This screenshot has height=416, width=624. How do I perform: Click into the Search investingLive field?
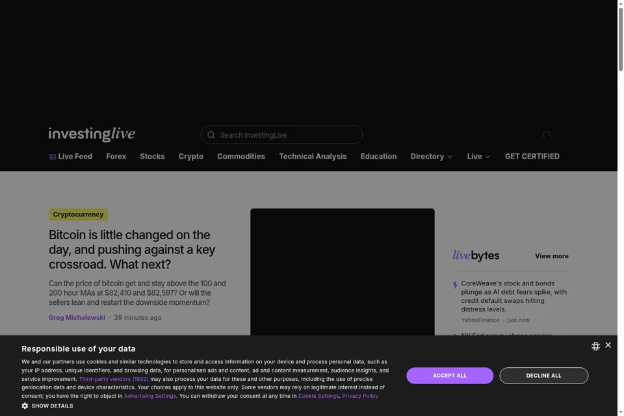(281, 135)
